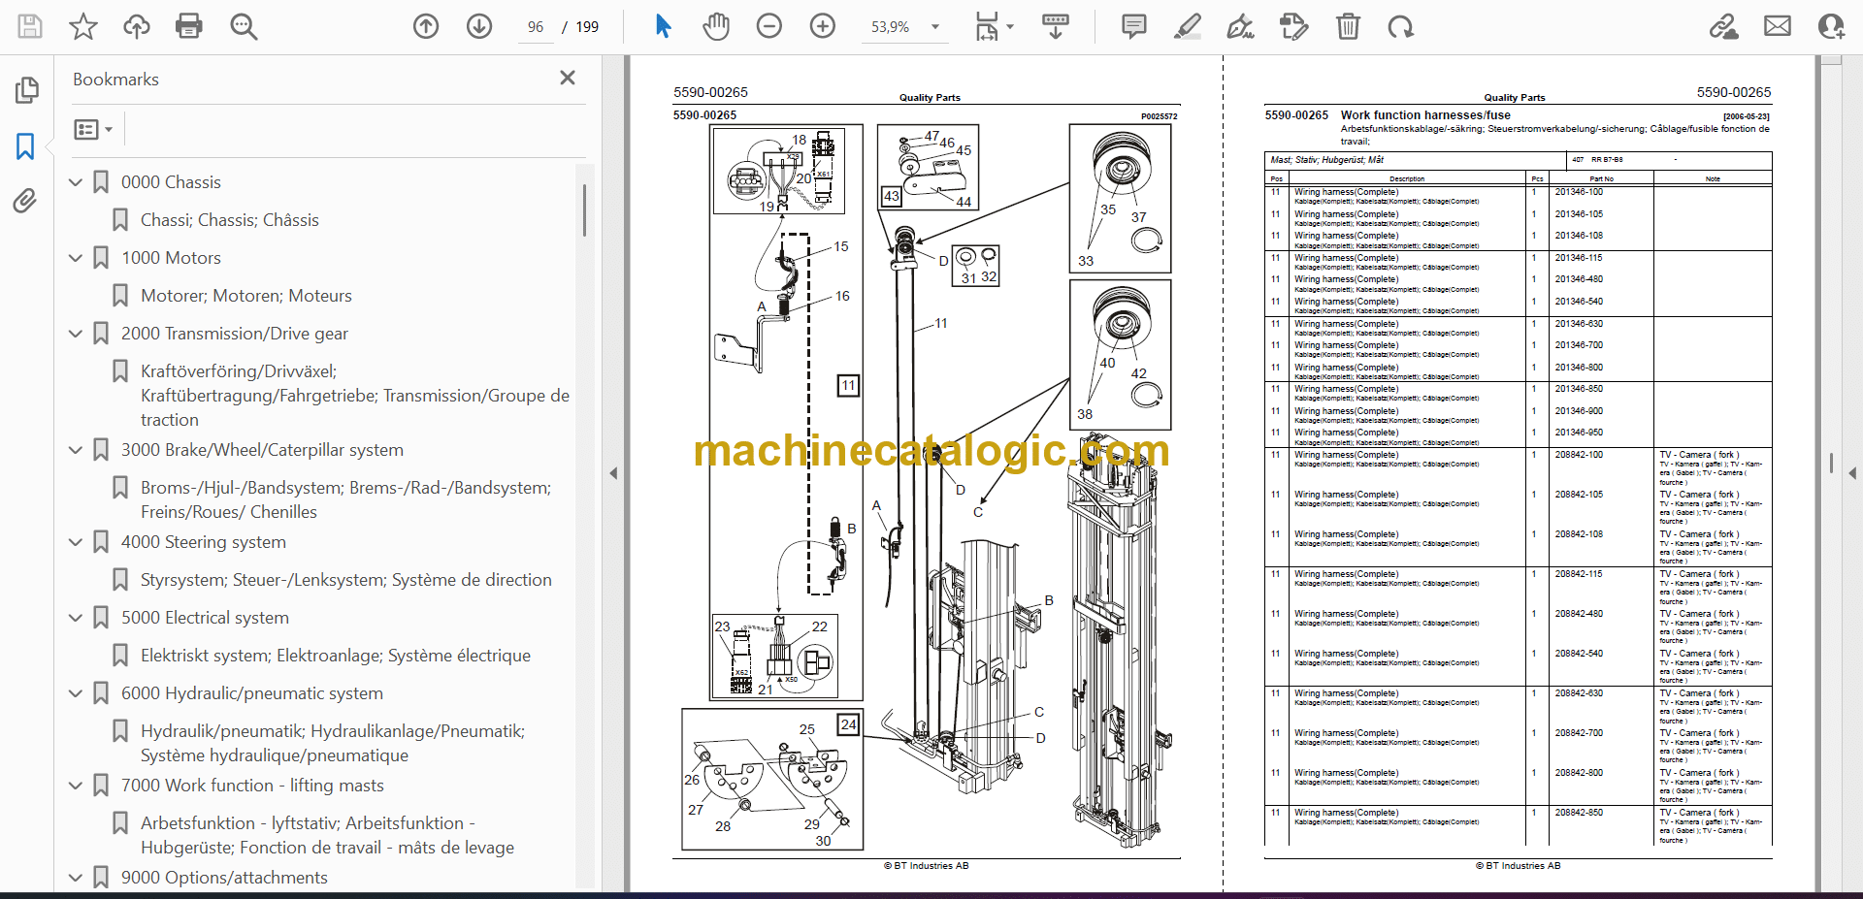
Task: Go to the next page with the down arrow
Action: pyautogui.click(x=479, y=26)
